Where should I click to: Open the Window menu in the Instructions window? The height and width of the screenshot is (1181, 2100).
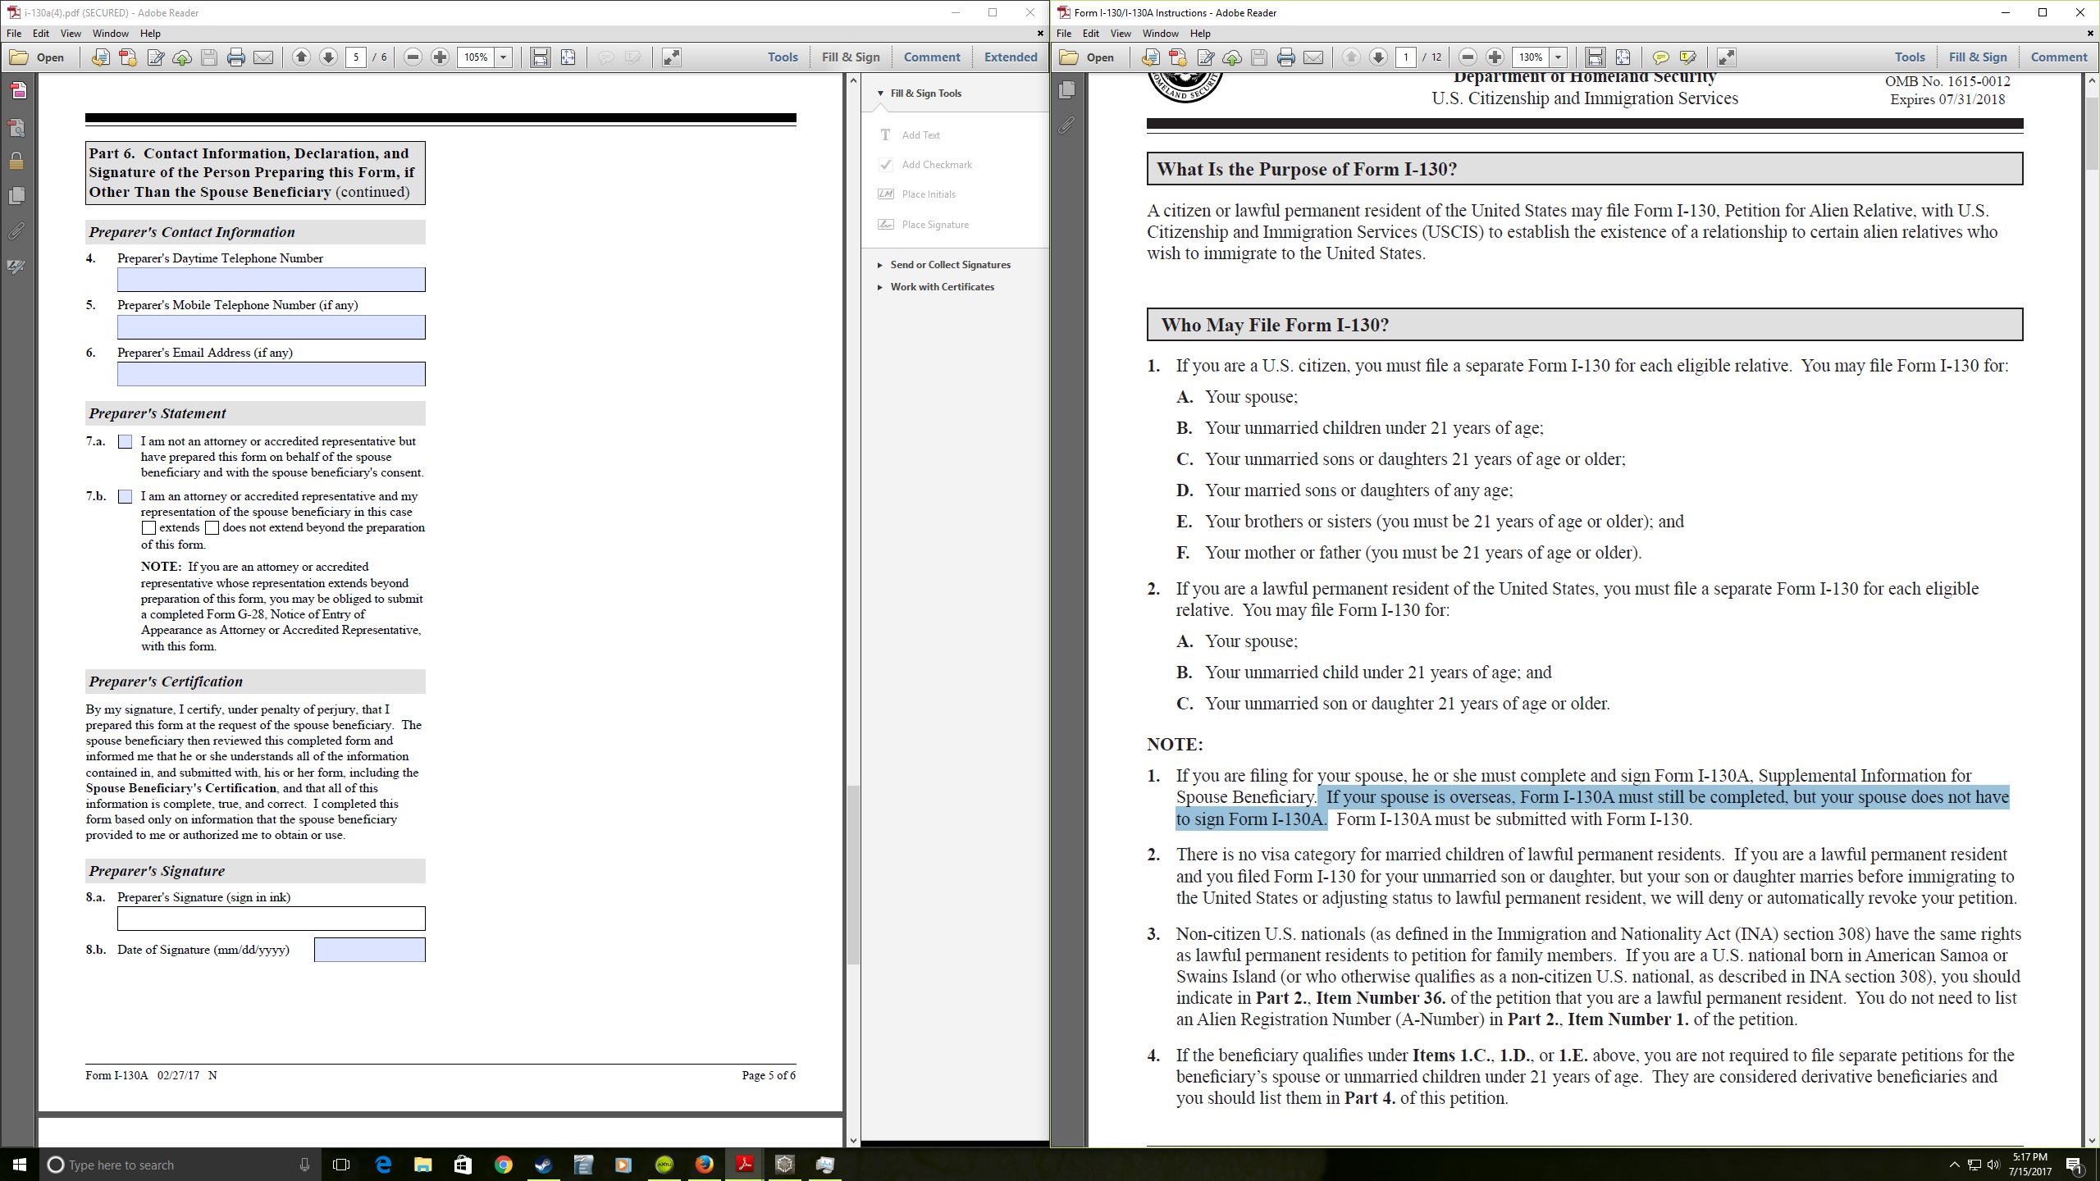[1160, 34]
